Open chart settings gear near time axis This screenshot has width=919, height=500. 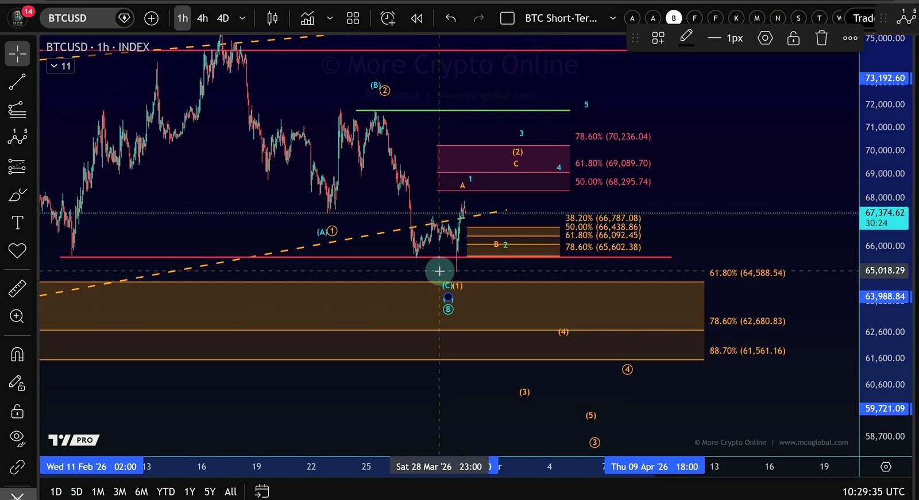(886, 467)
